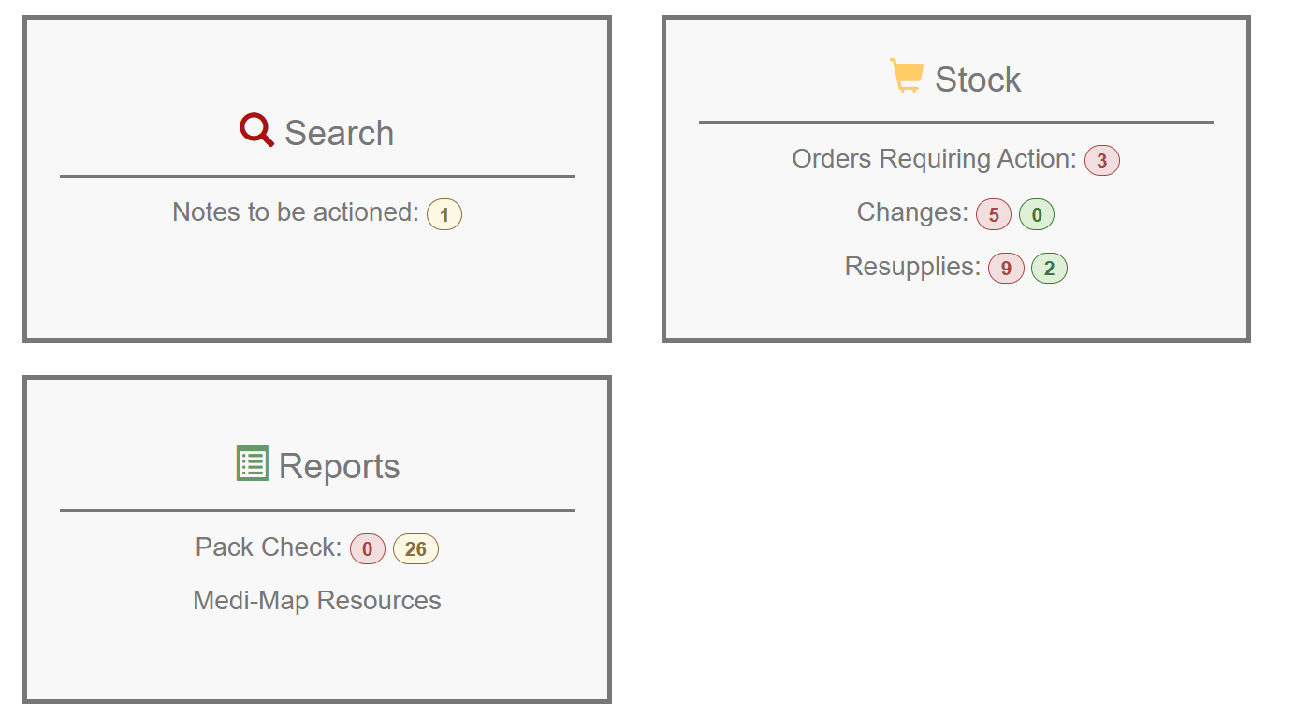
Task: Open the red notes badge showing 1
Action: 444,213
